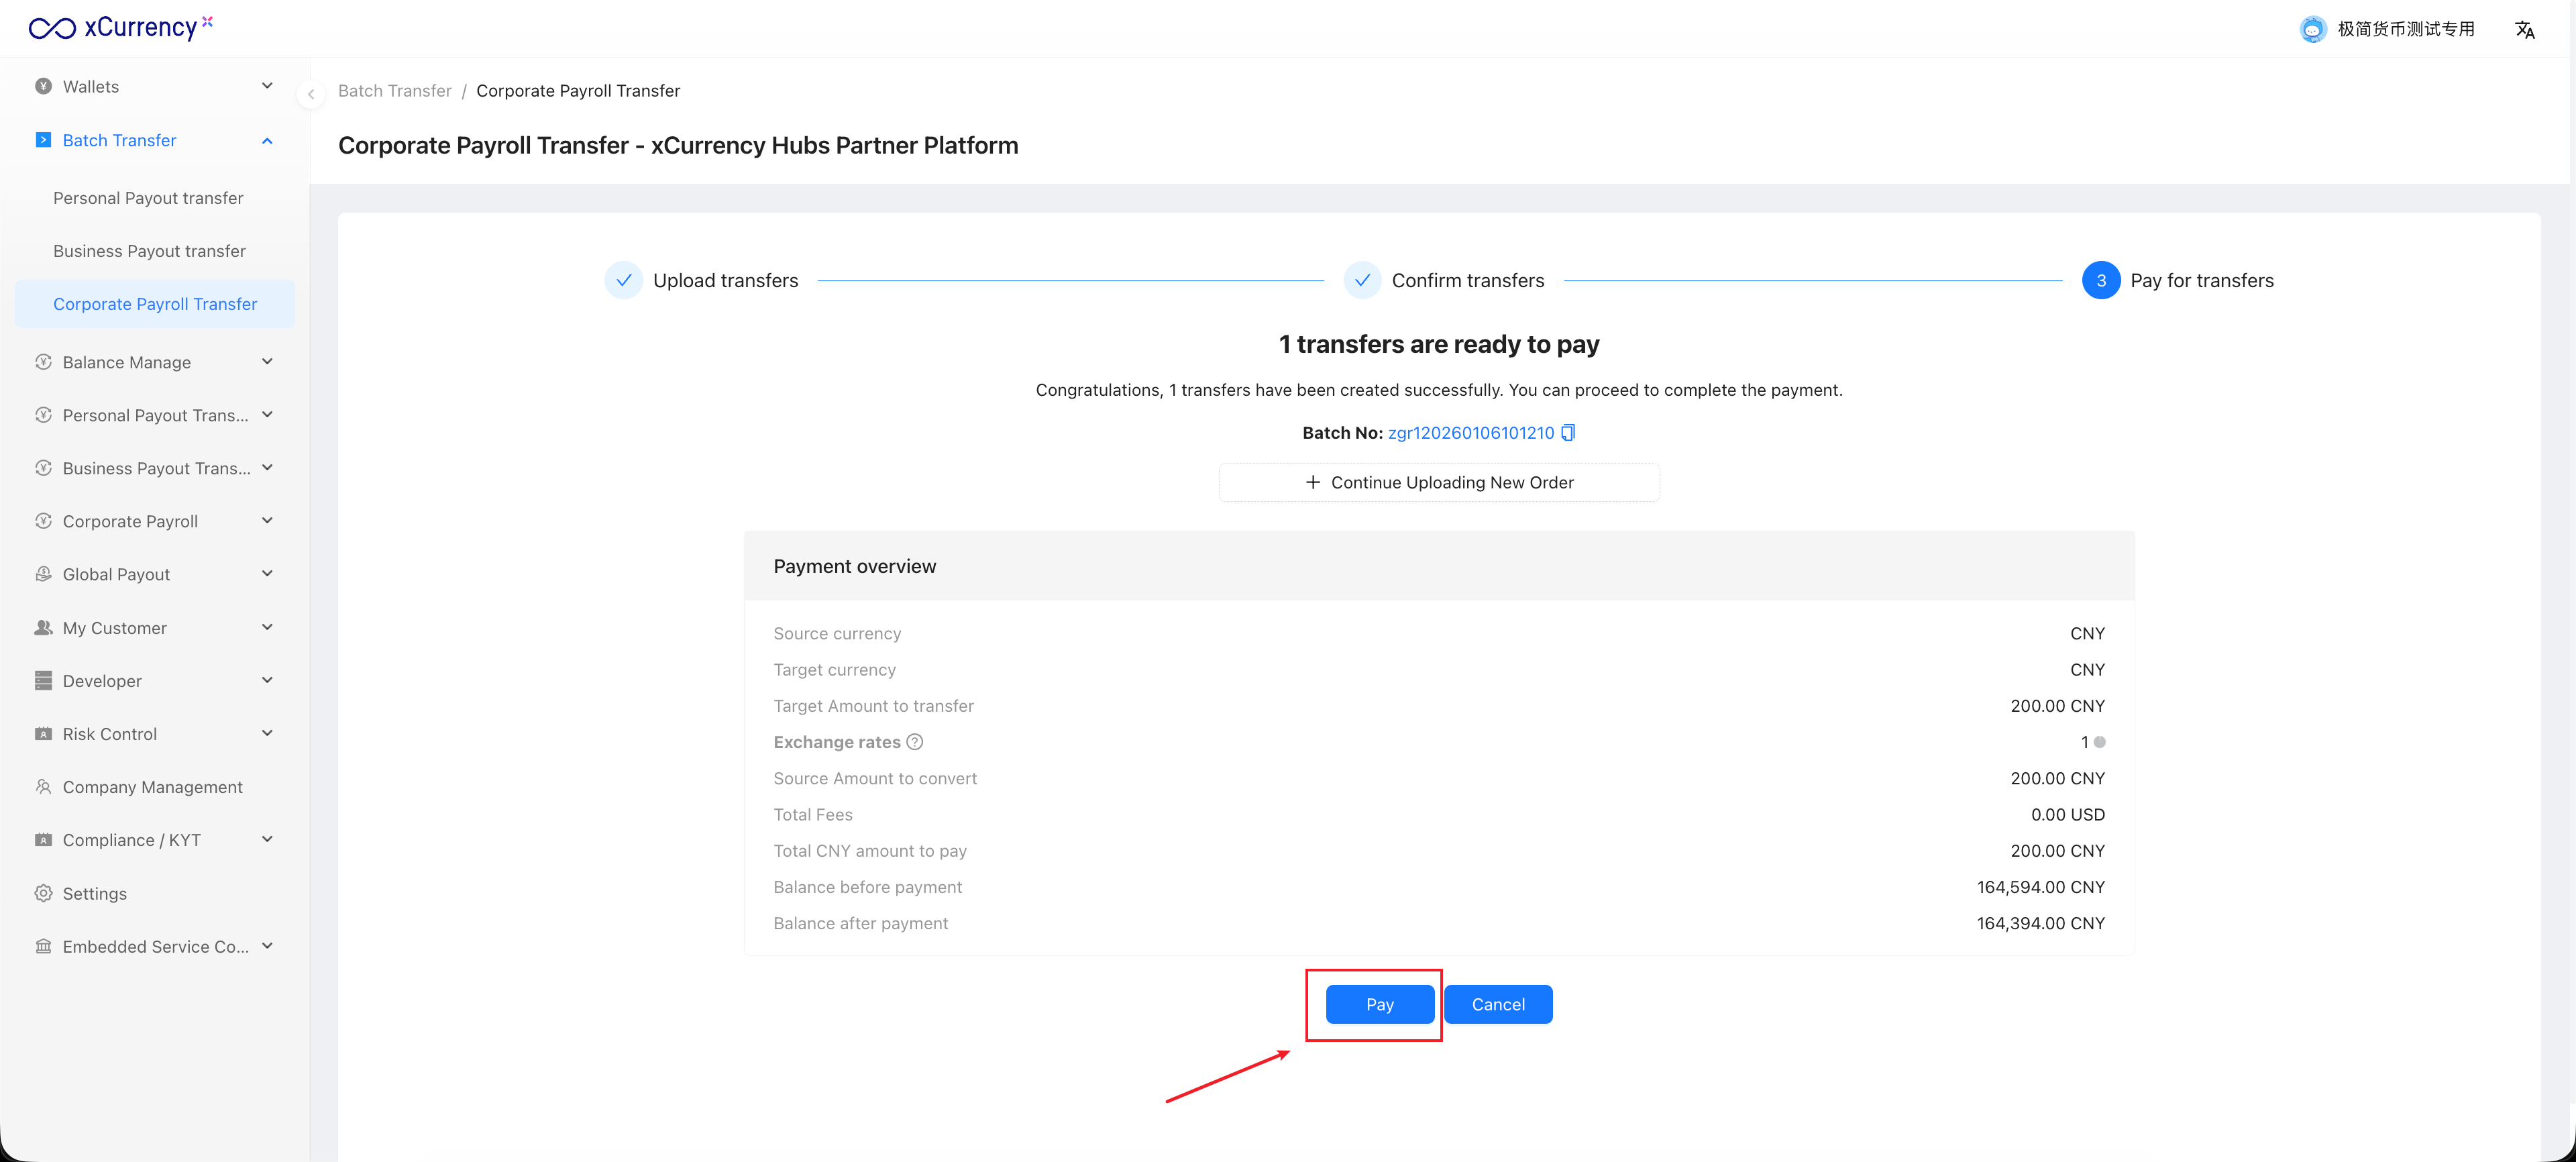Image resolution: width=2576 pixels, height=1162 pixels.
Task: Copy the batch number with the copy icon
Action: (1568, 433)
